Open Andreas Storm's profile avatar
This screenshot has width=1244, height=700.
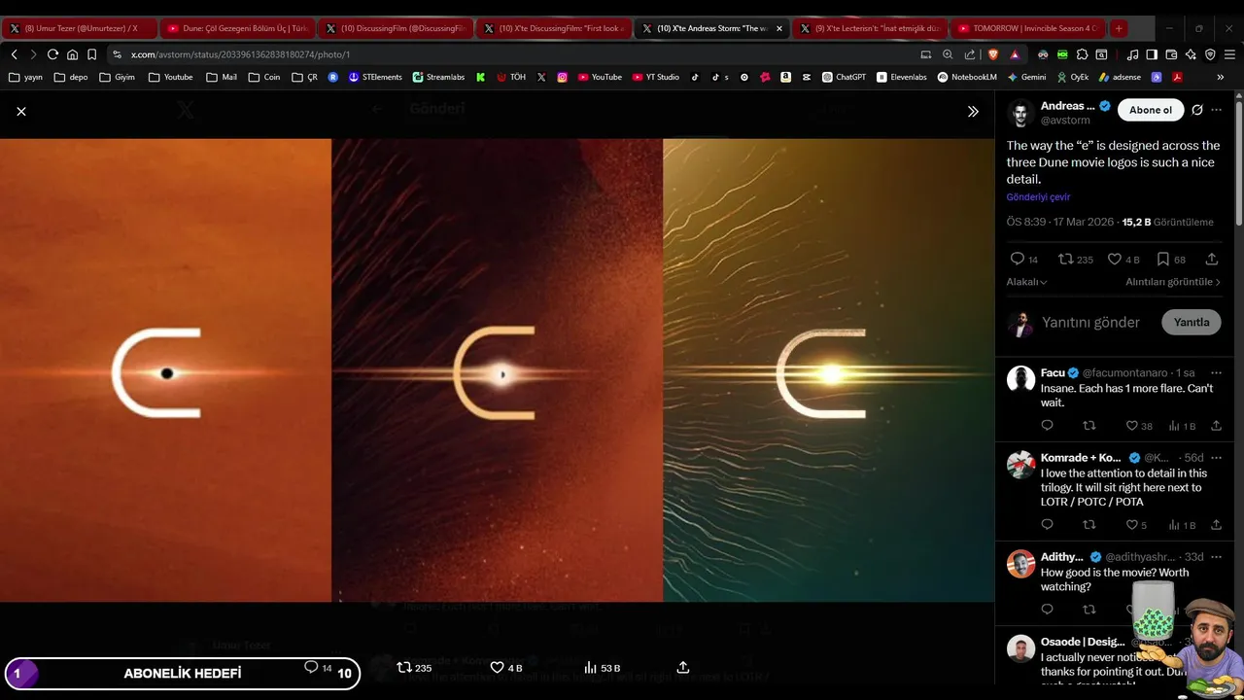click(1020, 113)
